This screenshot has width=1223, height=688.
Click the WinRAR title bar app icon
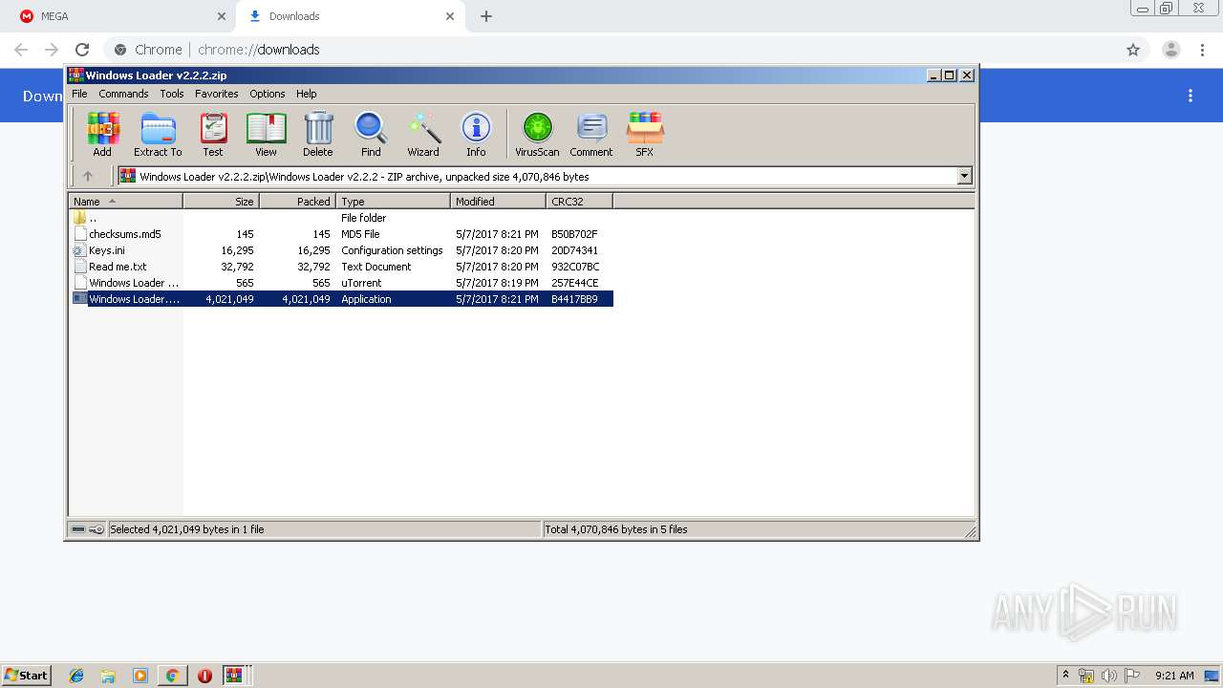(75, 75)
